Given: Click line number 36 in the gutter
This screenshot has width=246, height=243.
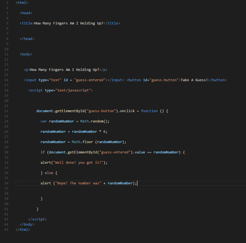Looking at the screenshot, I should [6, 183].
